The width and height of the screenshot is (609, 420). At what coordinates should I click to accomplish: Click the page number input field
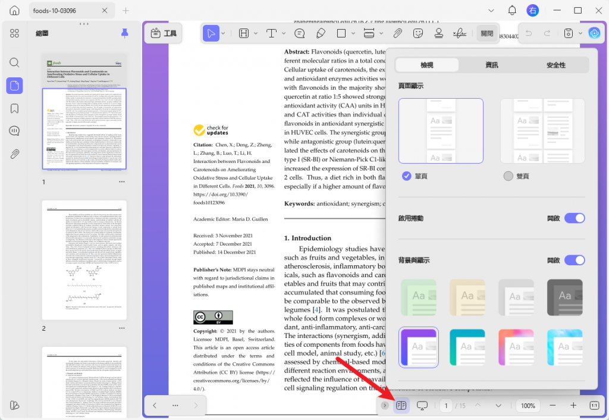pyautogui.click(x=446, y=406)
